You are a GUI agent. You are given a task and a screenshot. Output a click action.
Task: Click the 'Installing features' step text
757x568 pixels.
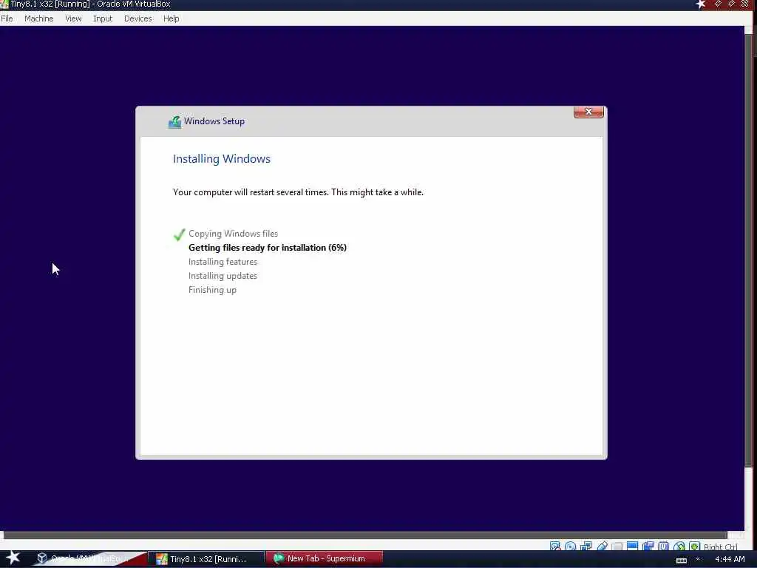point(223,262)
